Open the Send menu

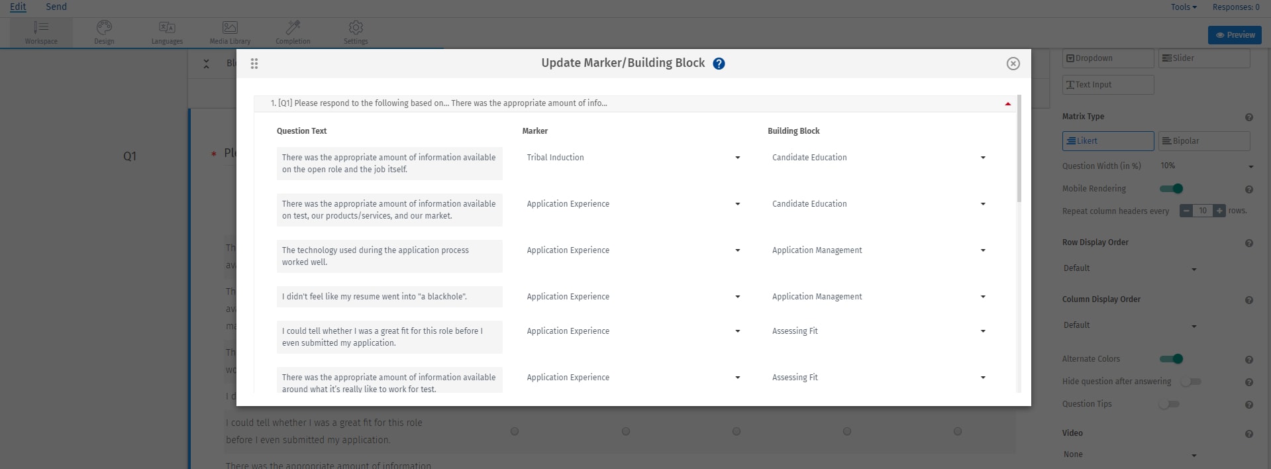(56, 7)
